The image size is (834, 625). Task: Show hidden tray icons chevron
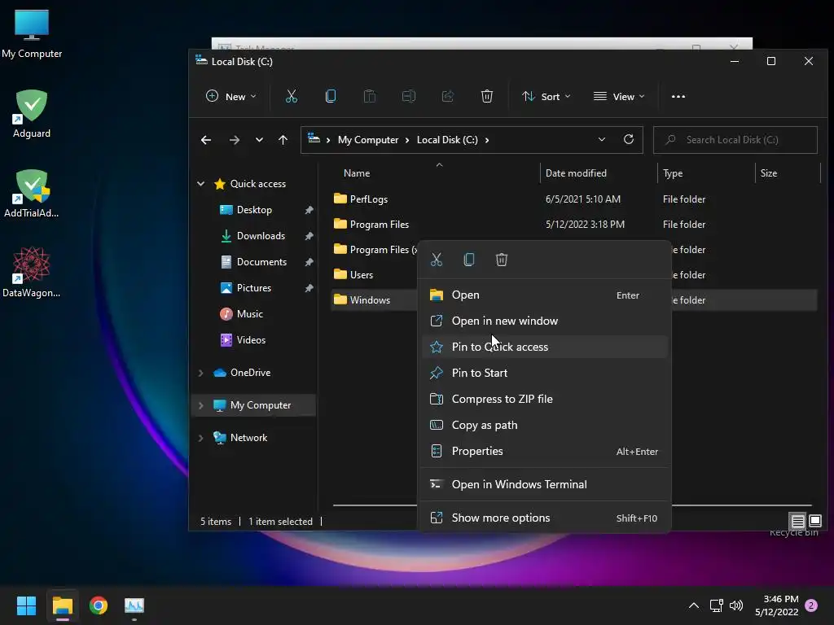coord(694,605)
